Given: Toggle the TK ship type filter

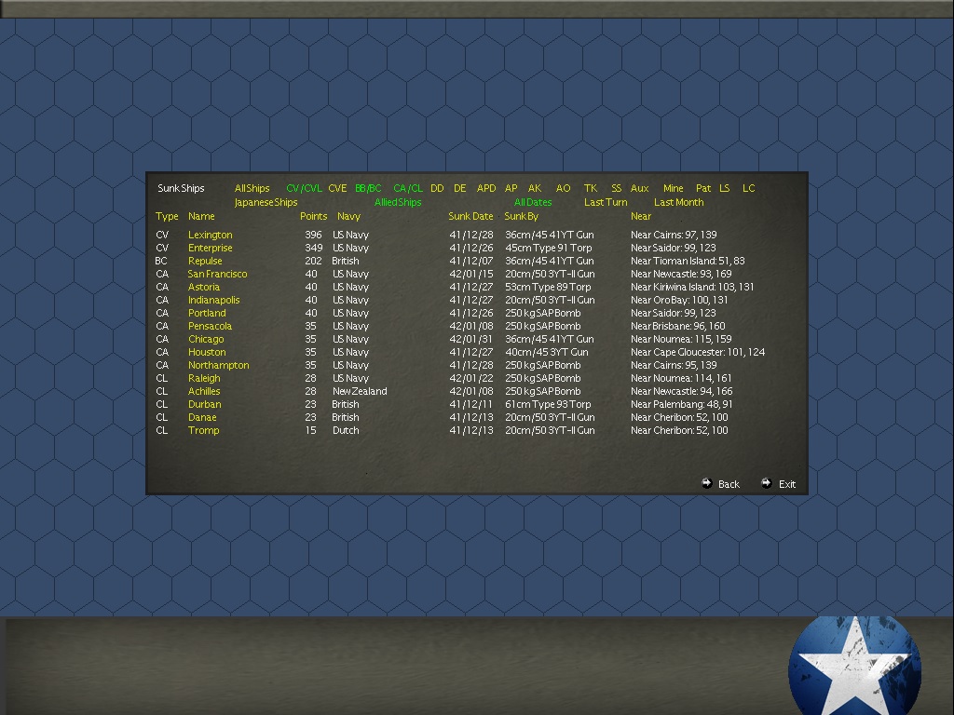Looking at the screenshot, I should 591,188.
